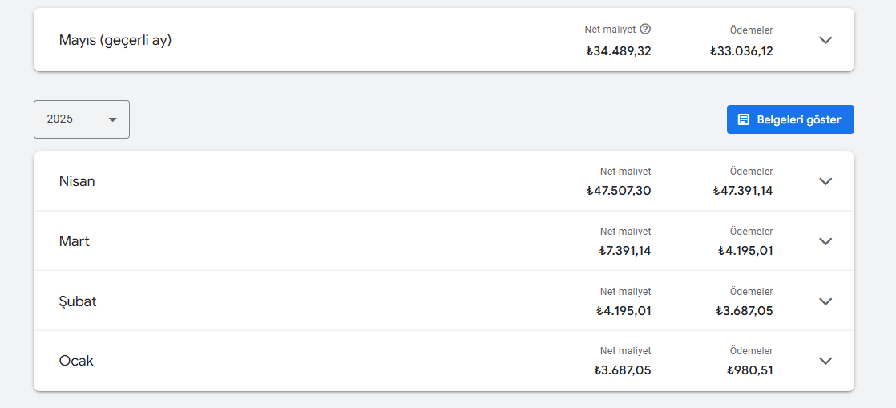The height and width of the screenshot is (408, 896).
Task: Click Mayıs payments amount ₺33.036,12
Action: coord(741,51)
